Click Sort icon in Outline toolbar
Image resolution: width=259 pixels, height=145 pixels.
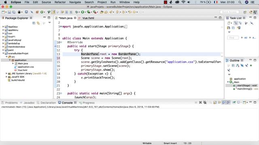click(x=238, y=65)
